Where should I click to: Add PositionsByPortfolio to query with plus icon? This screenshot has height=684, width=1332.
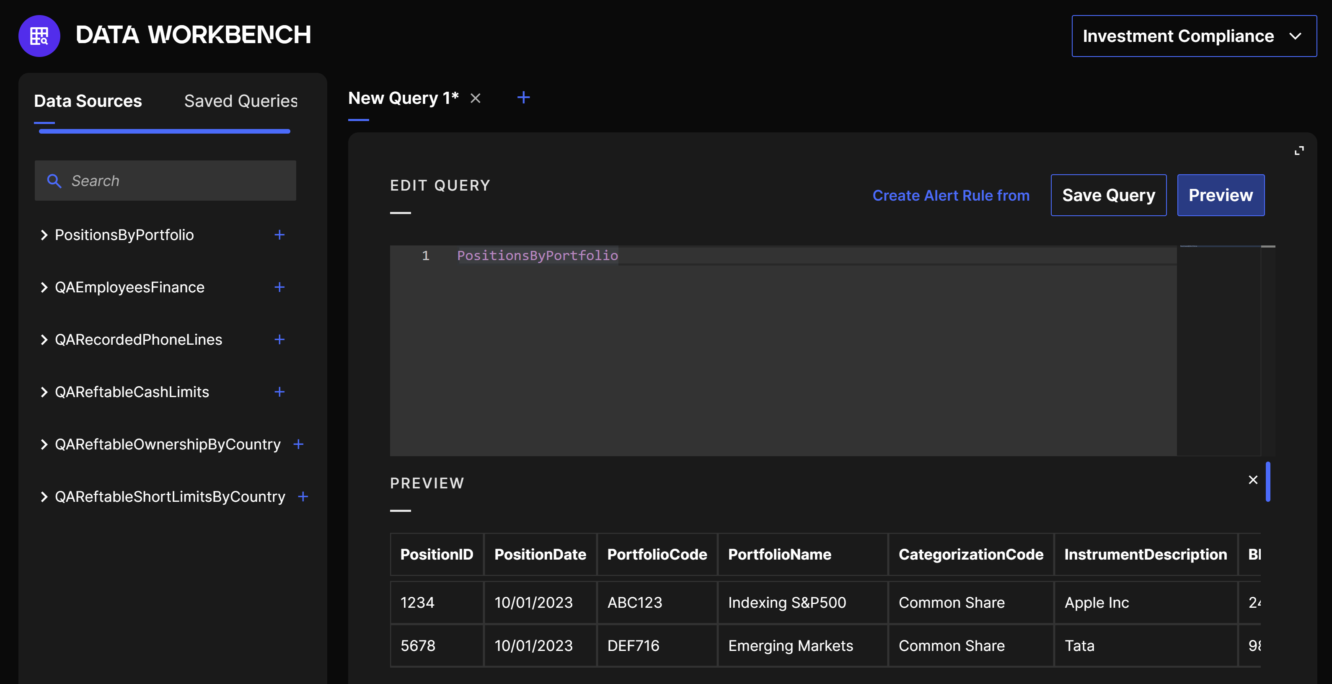[279, 235]
